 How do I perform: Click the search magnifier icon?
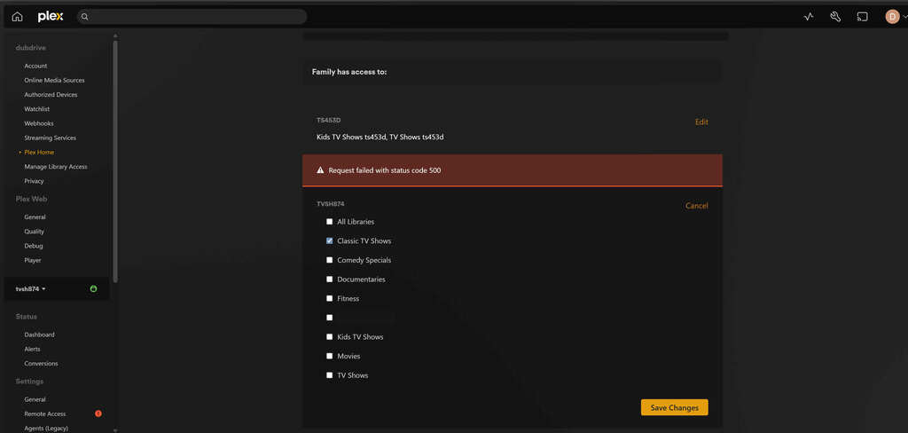click(84, 17)
